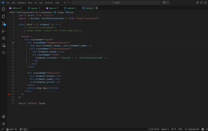Viewport: 208px width, 131px height.
Task: Click "element.isLiked" on line 15
Action: point(46,58)
